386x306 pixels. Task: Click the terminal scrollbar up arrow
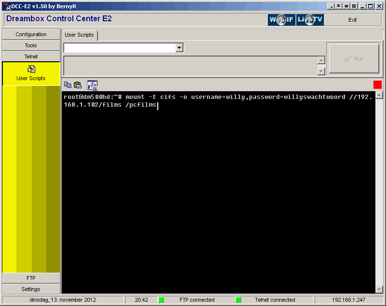pyautogui.click(x=379, y=95)
